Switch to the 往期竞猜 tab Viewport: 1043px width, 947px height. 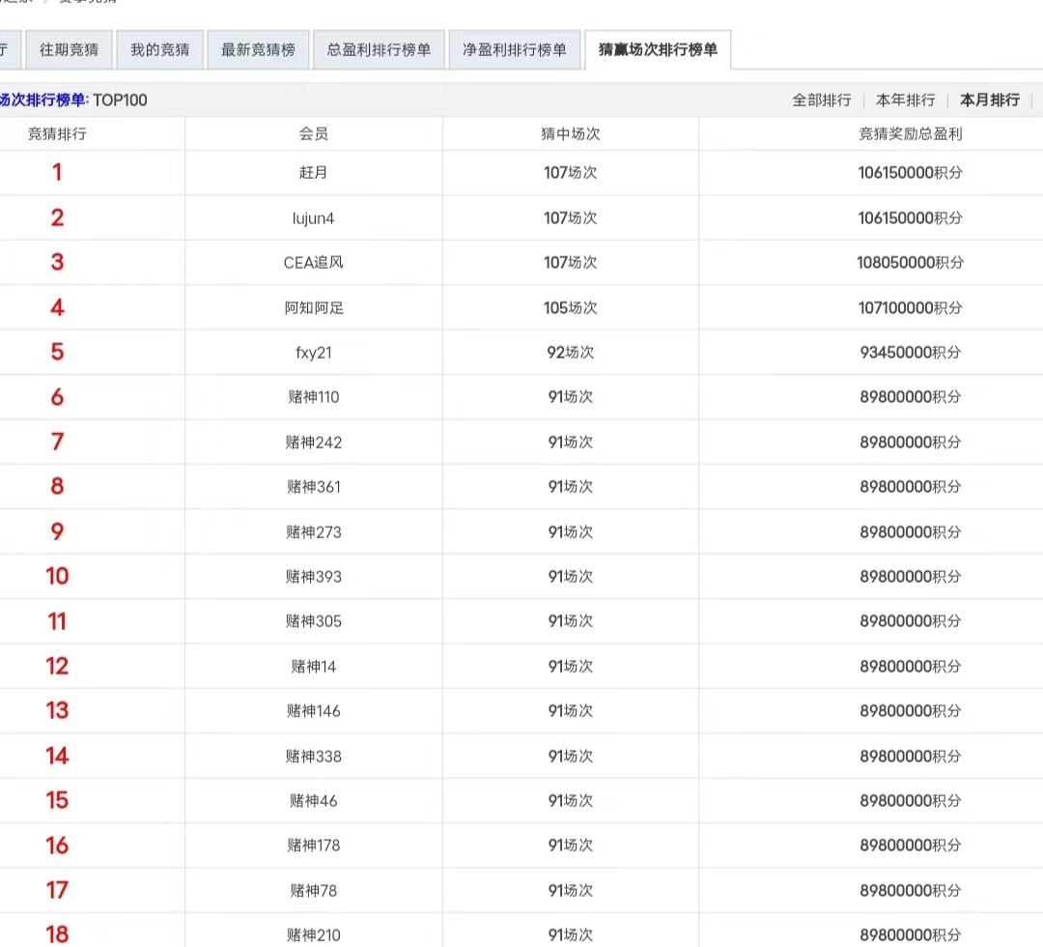[70, 50]
